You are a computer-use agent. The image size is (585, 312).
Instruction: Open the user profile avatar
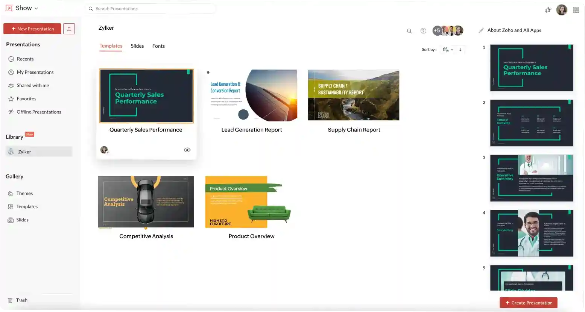[561, 10]
